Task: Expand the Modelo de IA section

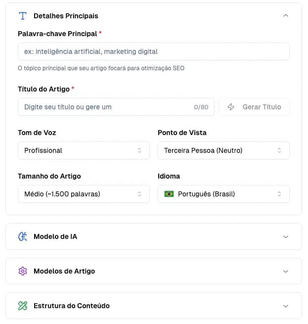Action: point(285,236)
